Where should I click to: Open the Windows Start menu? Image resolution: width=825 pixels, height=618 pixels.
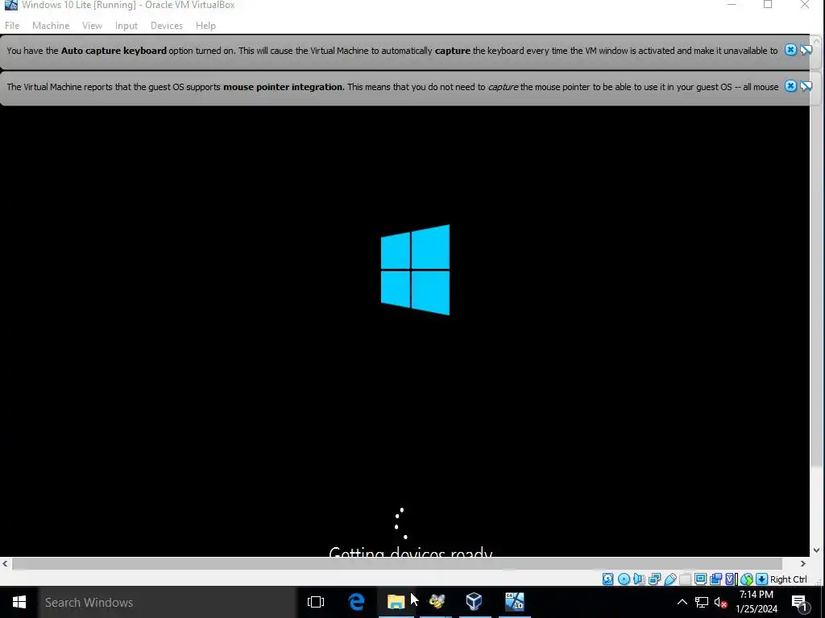pos(19,602)
